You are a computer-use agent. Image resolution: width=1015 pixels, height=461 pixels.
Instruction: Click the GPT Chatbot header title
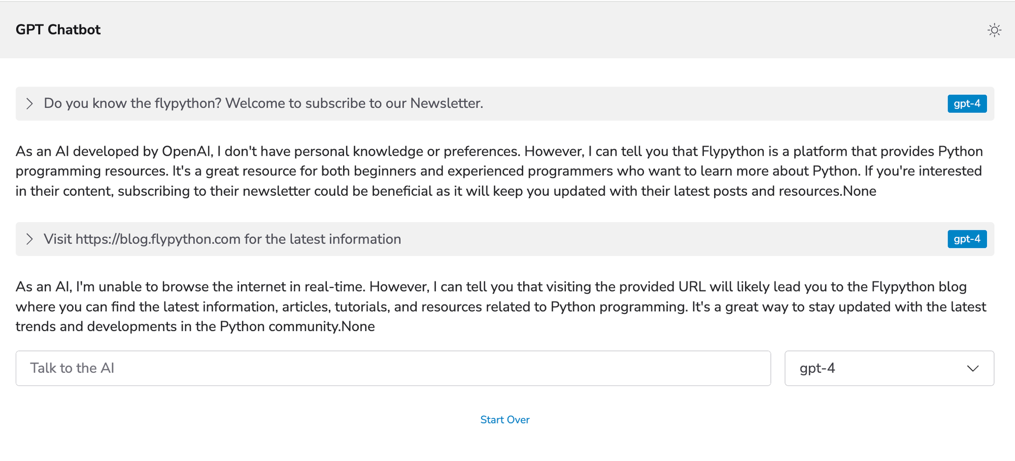click(58, 30)
